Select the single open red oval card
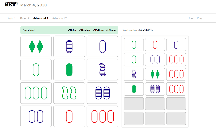 (x=69, y=116)
